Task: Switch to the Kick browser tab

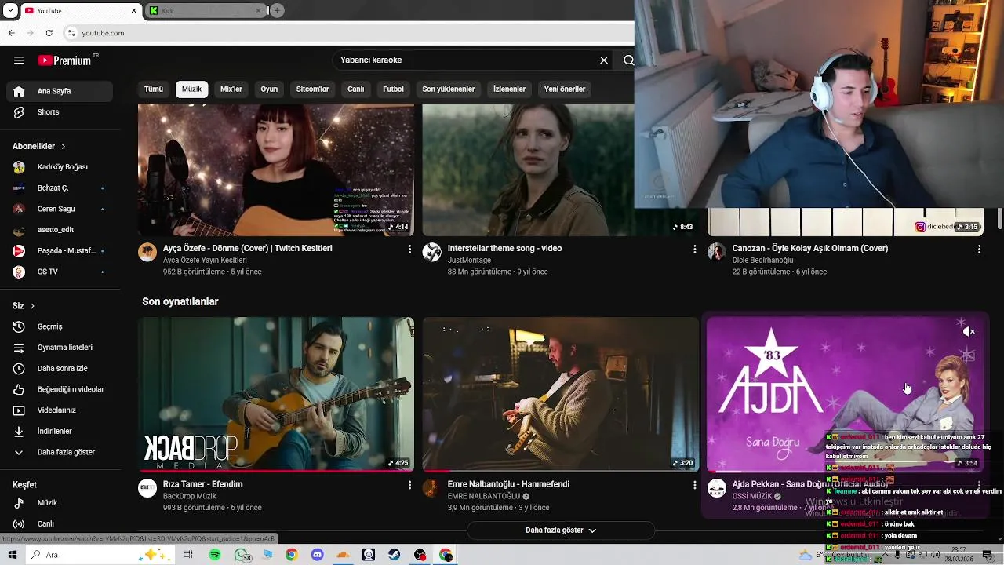Action: [206, 11]
